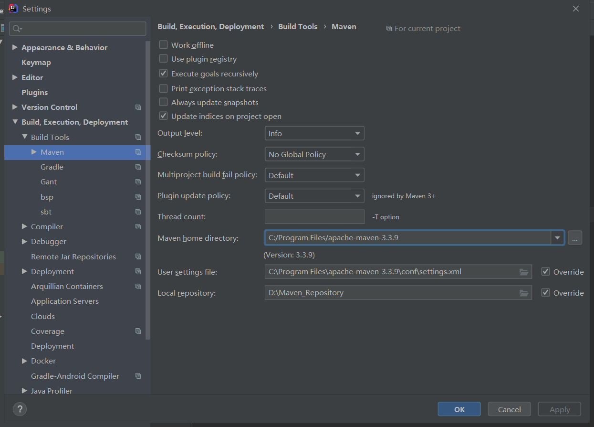Screen dimensions: 594x427
Task: Click Build Tools in the breadcrumb path
Action: tap(298, 27)
